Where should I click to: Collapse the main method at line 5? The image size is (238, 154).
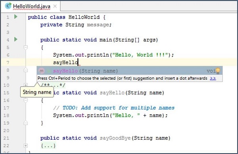pyautogui.click(x=26, y=48)
